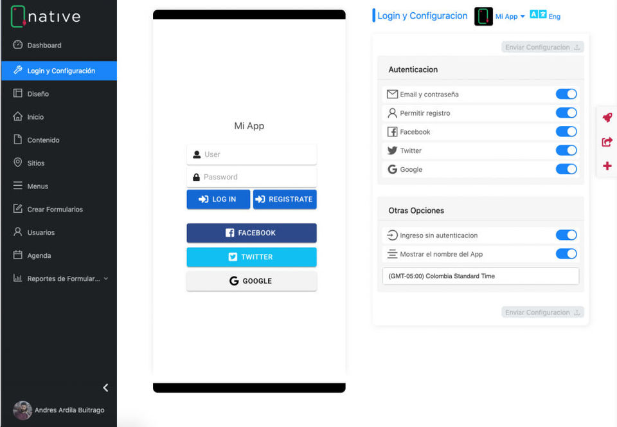Click the User input field
Screen dimensions: 617x427
[x=251, y=154]
